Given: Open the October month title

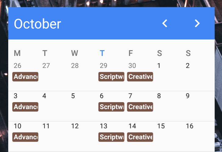Looking at the screenshot, I should click(38, 24).
